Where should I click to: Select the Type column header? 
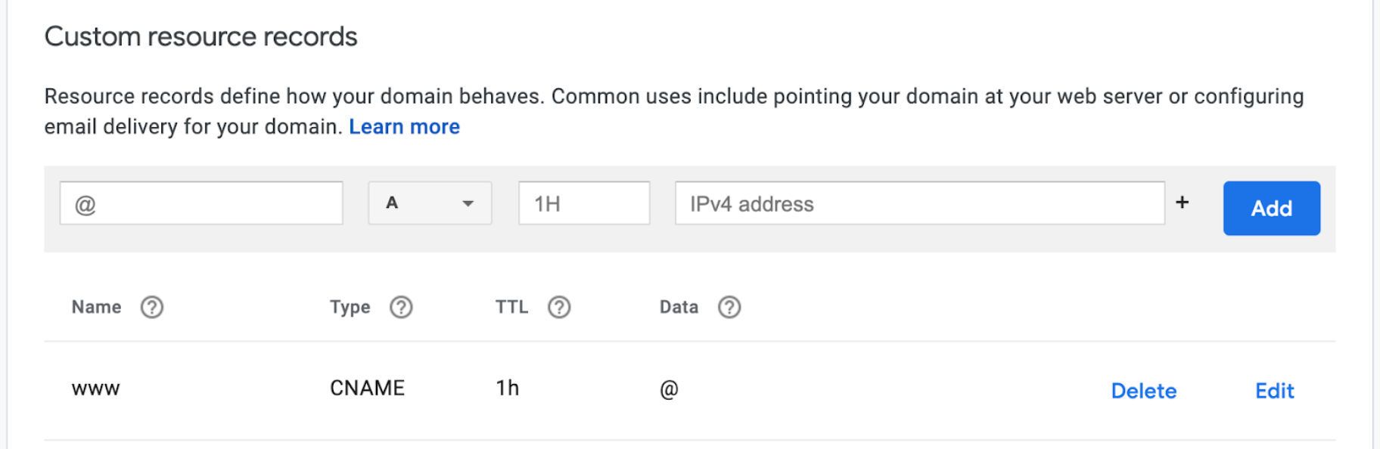pos(350,307)
